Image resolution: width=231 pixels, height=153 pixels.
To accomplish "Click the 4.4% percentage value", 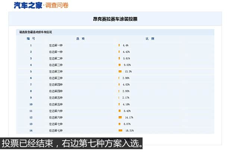I will [x=126, y=45].
